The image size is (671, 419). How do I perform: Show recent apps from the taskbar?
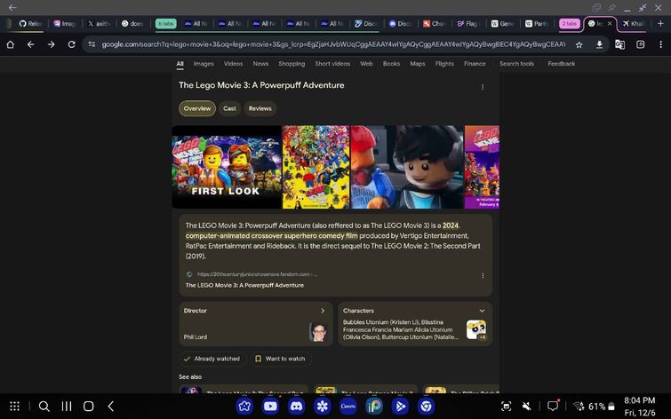(x=67, y=407)
